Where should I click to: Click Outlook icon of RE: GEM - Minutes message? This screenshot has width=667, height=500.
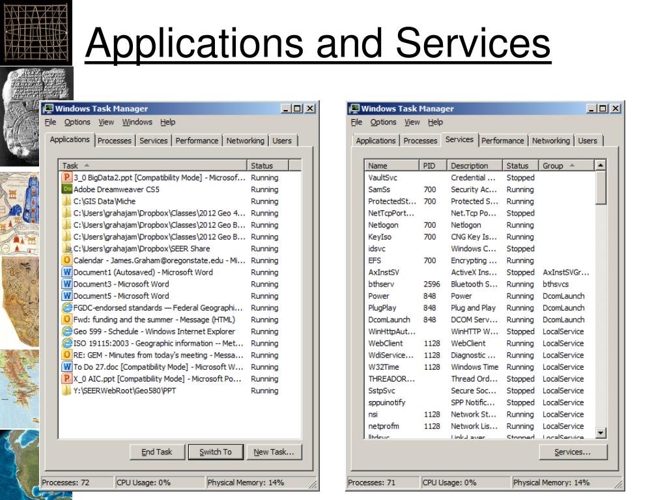pyautogui.click(x=67, y=355)
